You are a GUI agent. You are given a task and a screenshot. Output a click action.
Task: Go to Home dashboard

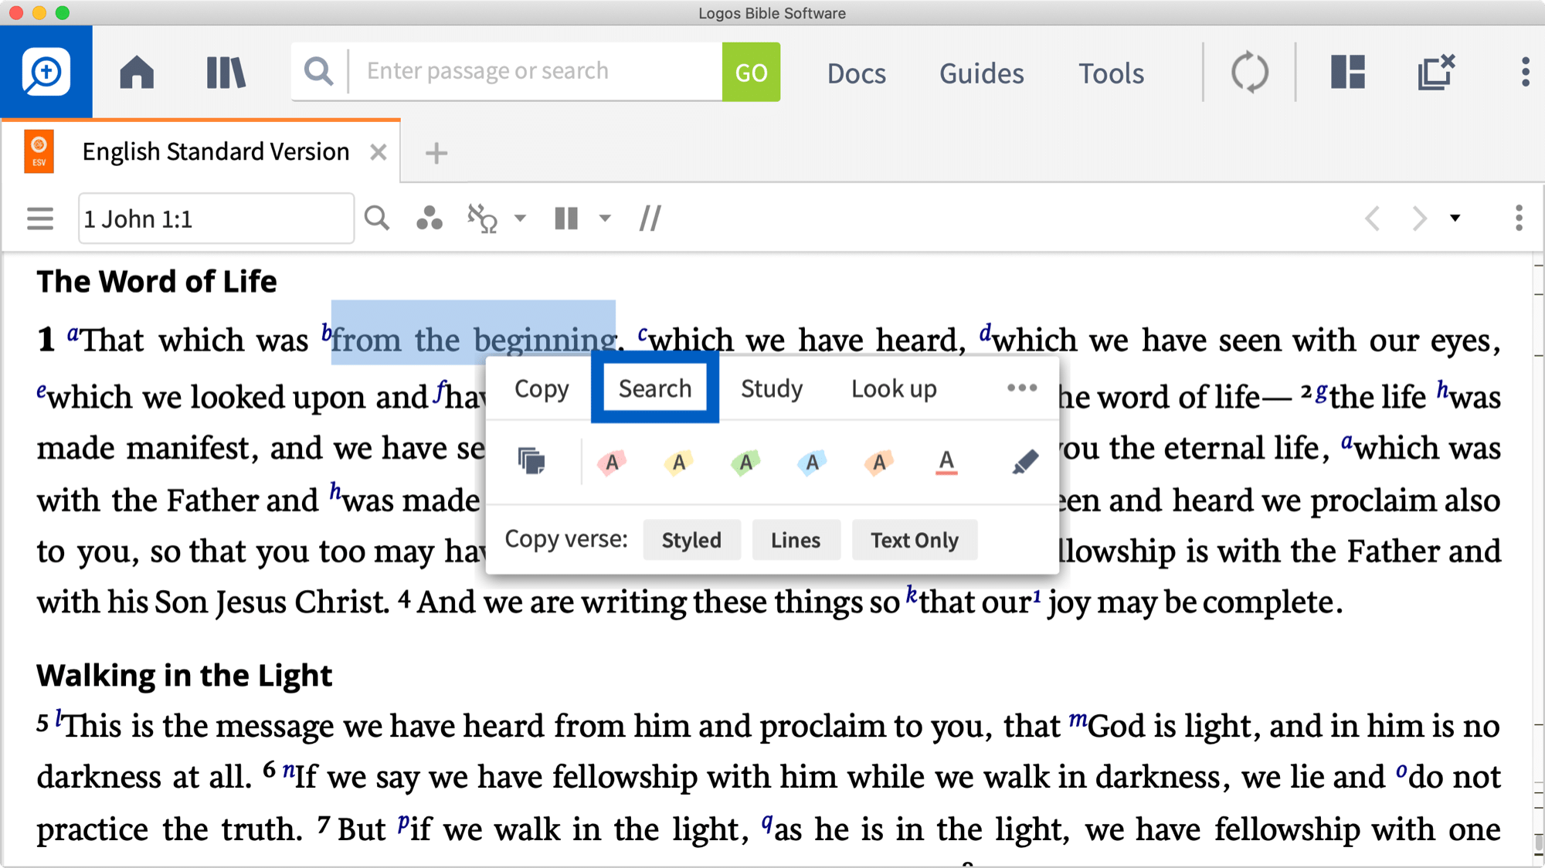pyautogui.click(x=137, y=73)
